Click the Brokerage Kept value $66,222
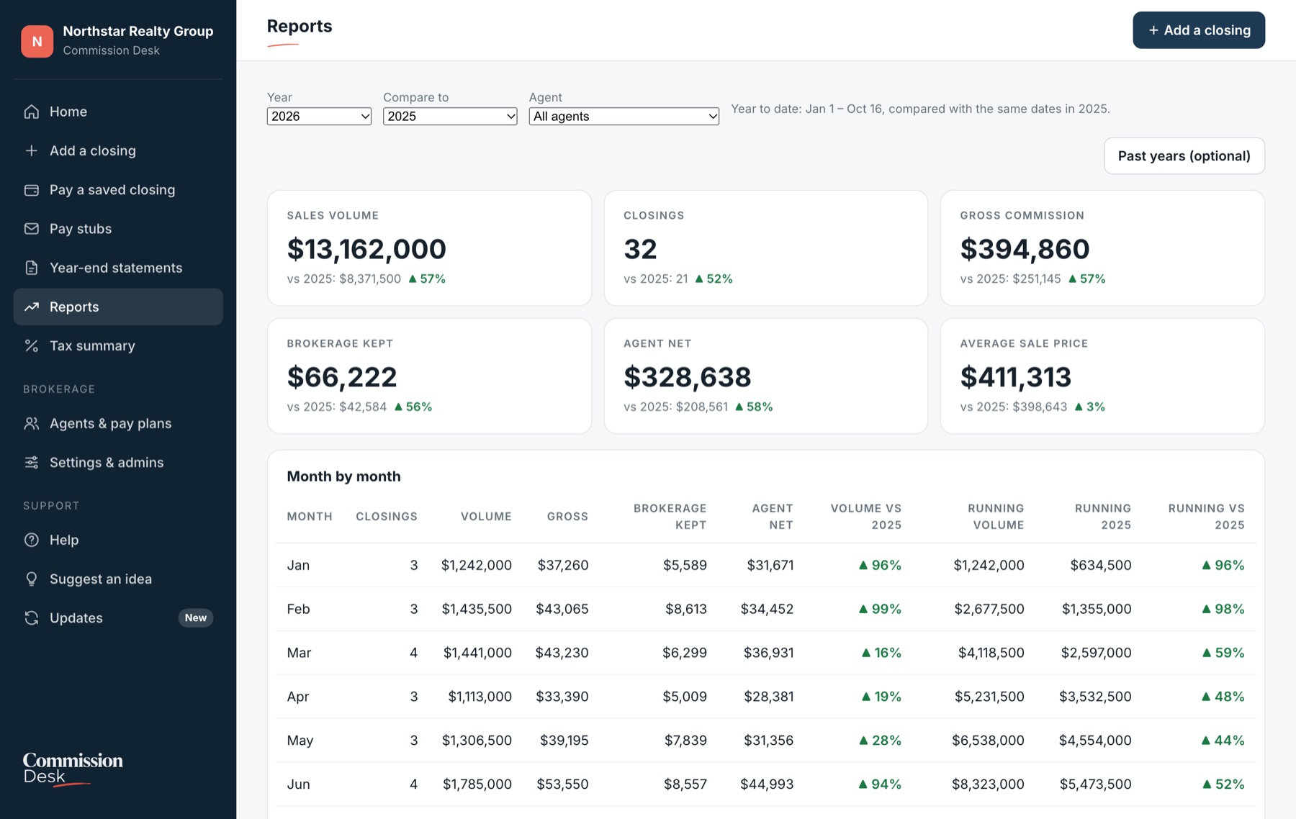Viewport: 1296px width, 819px height. pos(342,377)
